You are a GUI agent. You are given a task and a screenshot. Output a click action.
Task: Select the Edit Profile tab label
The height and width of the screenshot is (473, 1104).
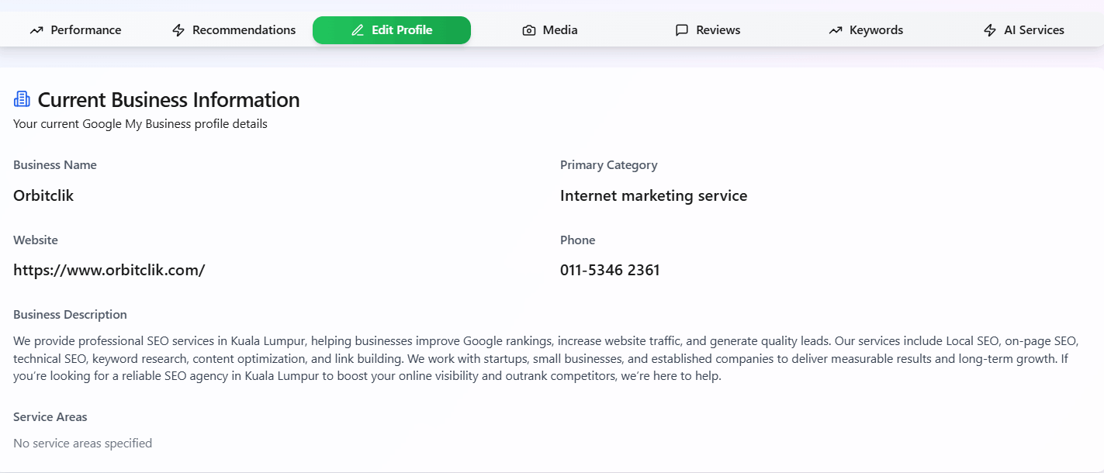coord(402,30)
